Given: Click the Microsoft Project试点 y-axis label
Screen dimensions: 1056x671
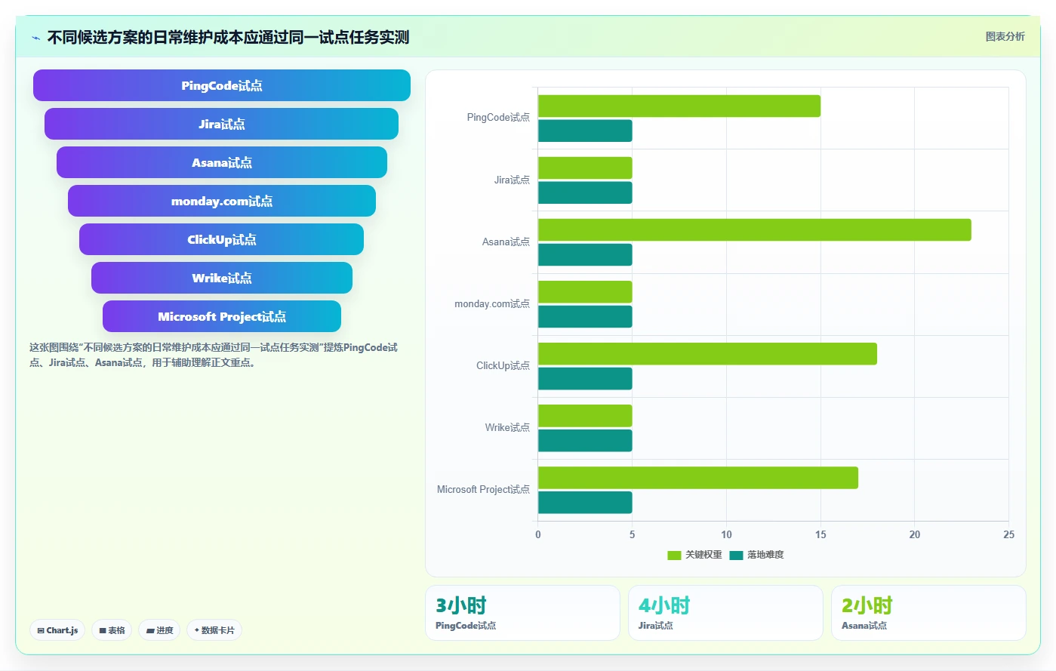Looking at the screenshot, I should pyautogui.click(x=483, y=489).
